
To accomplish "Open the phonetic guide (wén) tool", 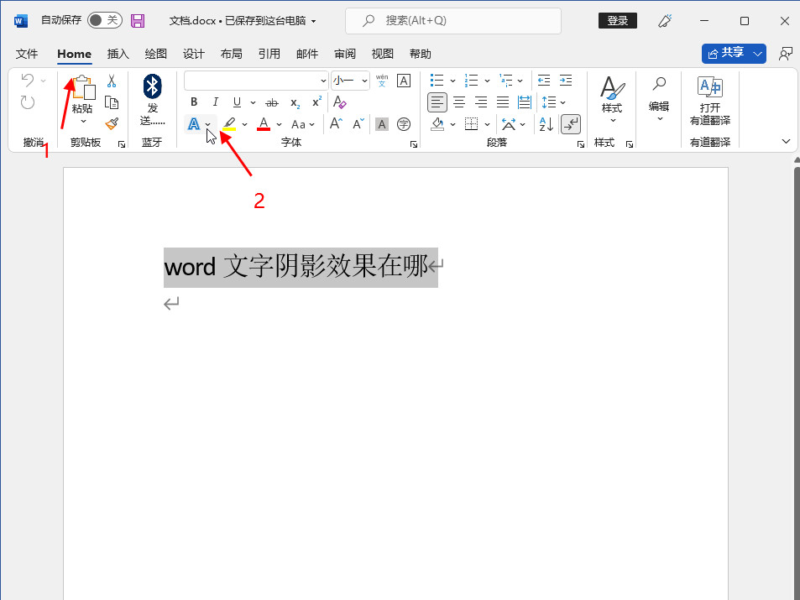I will tap(382, 81).
